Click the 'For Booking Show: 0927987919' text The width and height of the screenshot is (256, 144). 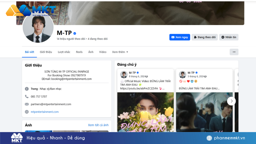click(67, 75)
